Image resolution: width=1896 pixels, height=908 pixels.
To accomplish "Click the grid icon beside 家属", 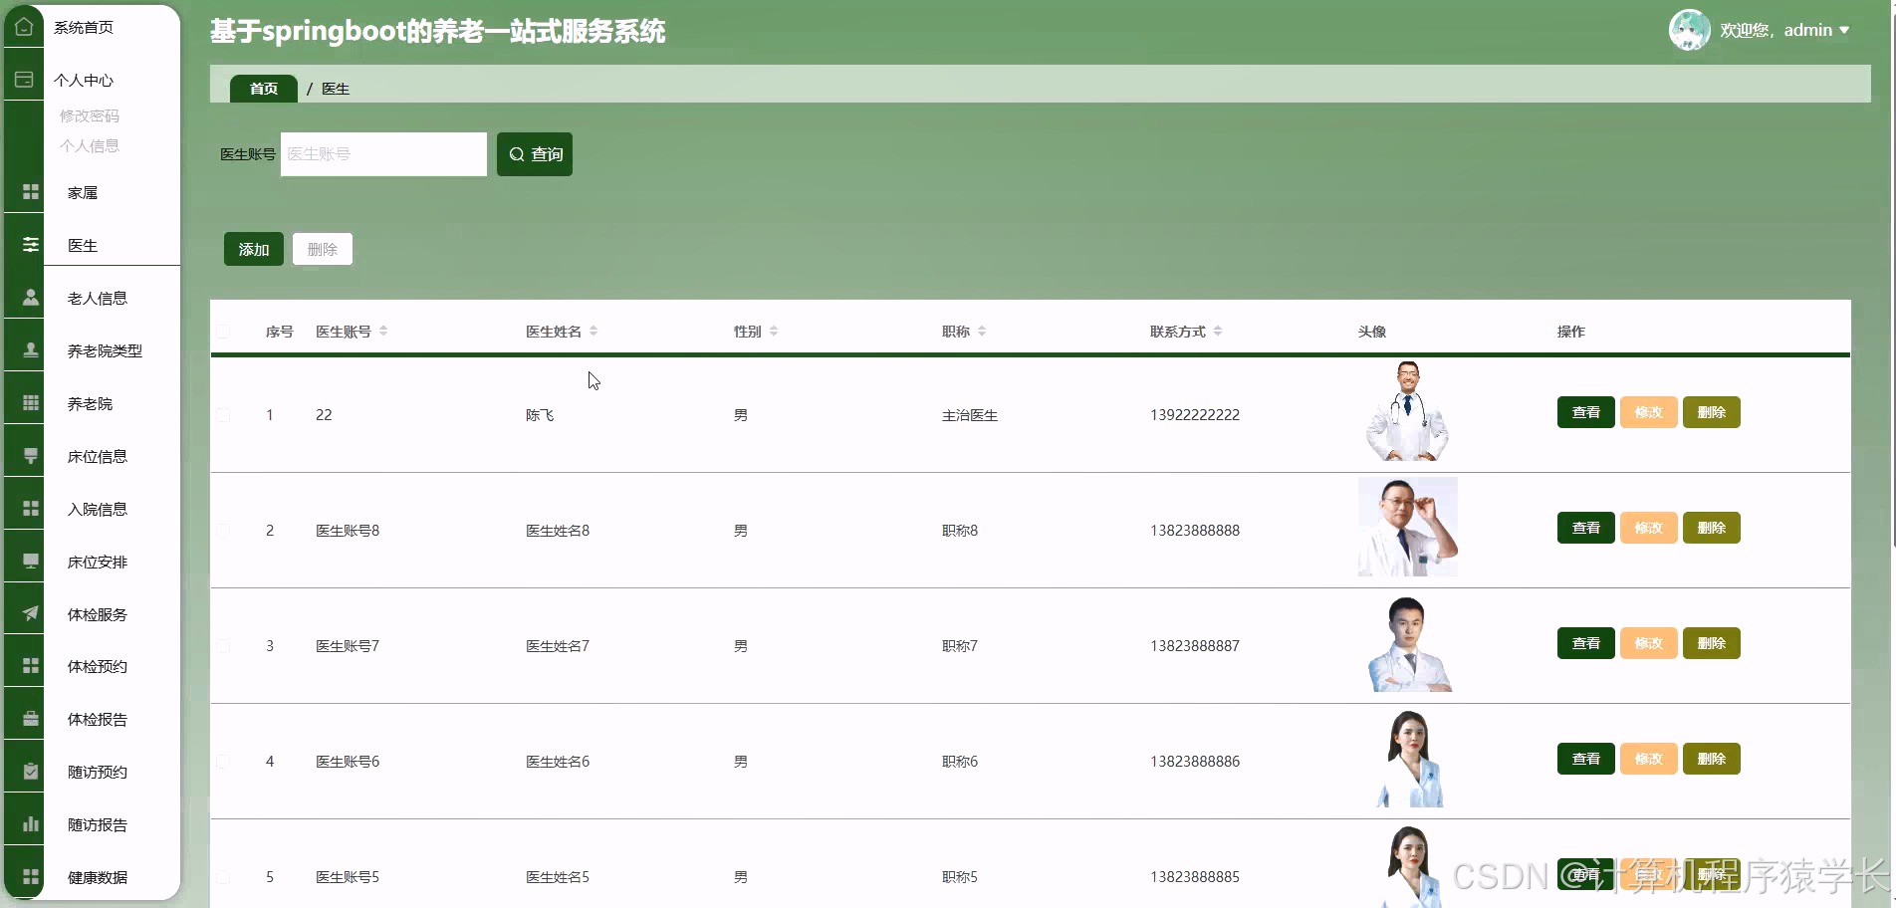I will click(x=31, y=192).
